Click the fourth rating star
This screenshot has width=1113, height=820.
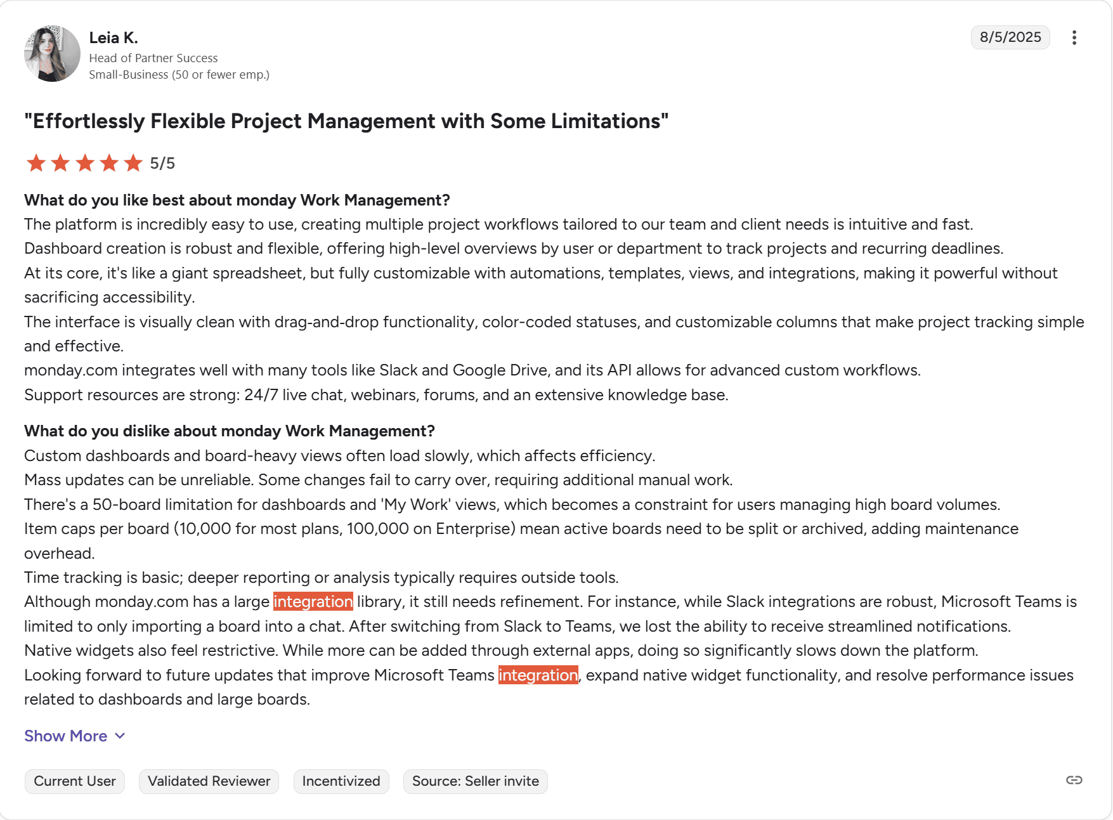pos(109,163)
